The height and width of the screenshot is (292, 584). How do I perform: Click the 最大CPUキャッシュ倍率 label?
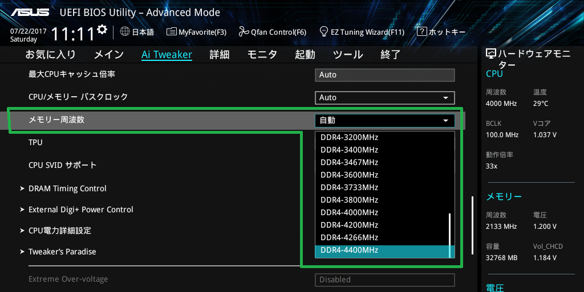72,75
